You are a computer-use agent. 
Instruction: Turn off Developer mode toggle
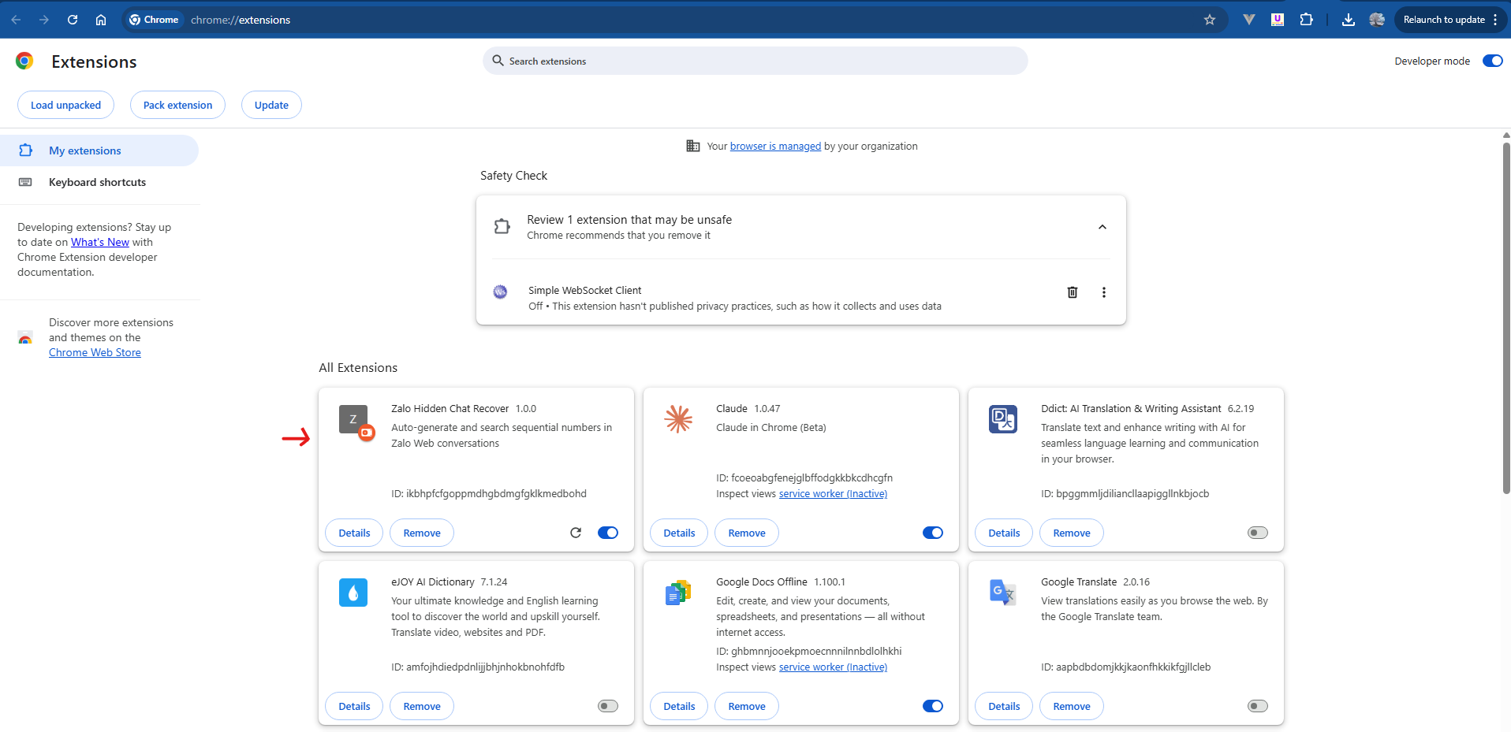(1492, 61)
